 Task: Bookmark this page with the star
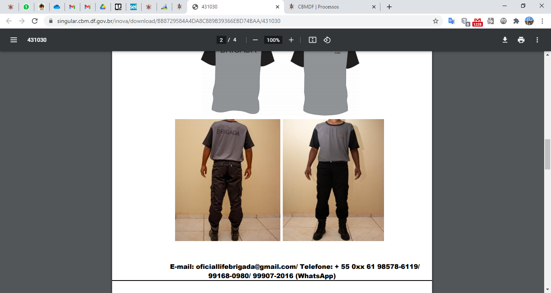point(436,21)
